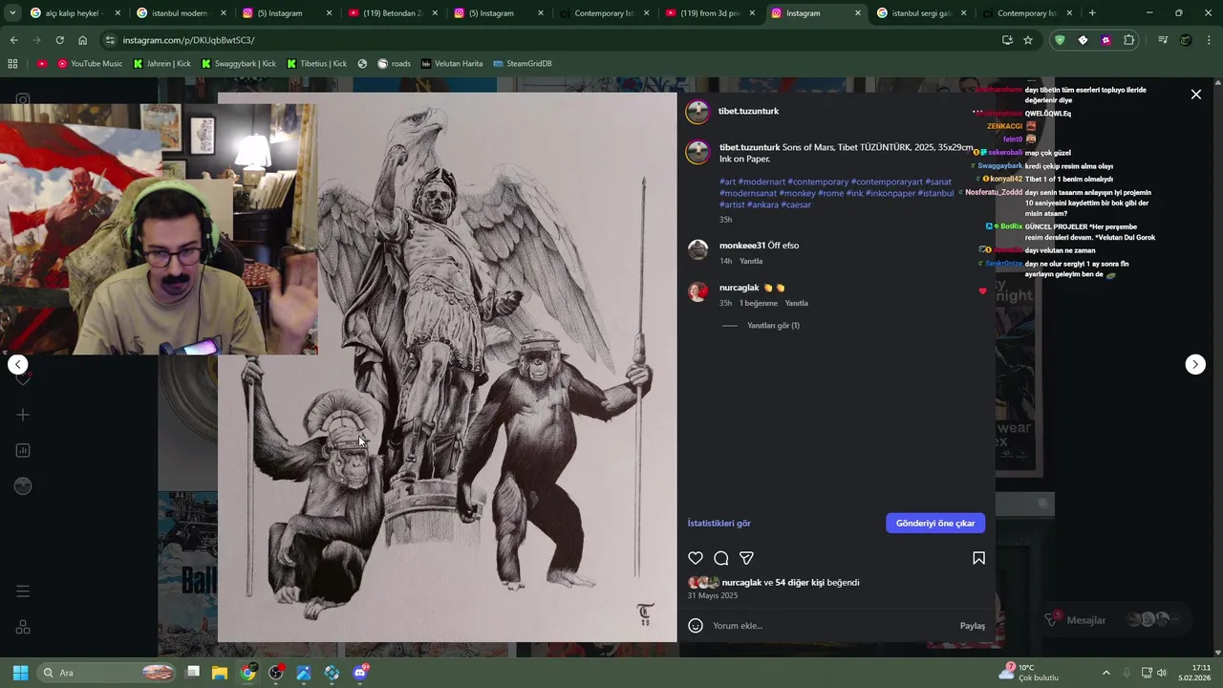The width and height of the screenshot is (1223, 688).
Task: Open Velutan Harita bookmark
Action: coord(452,63)
